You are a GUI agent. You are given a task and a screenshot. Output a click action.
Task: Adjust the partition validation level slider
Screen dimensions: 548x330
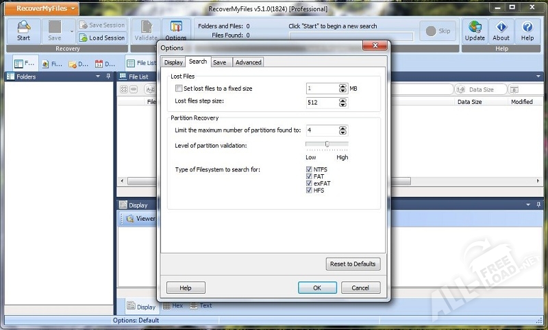[327, 144]
